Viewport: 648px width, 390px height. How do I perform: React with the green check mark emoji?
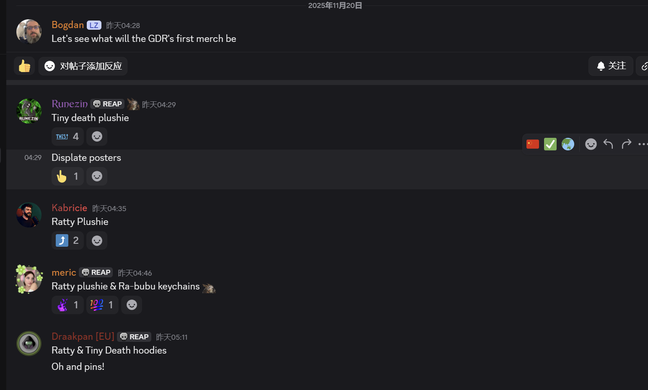pyautogui.click(x=550, y=144)
